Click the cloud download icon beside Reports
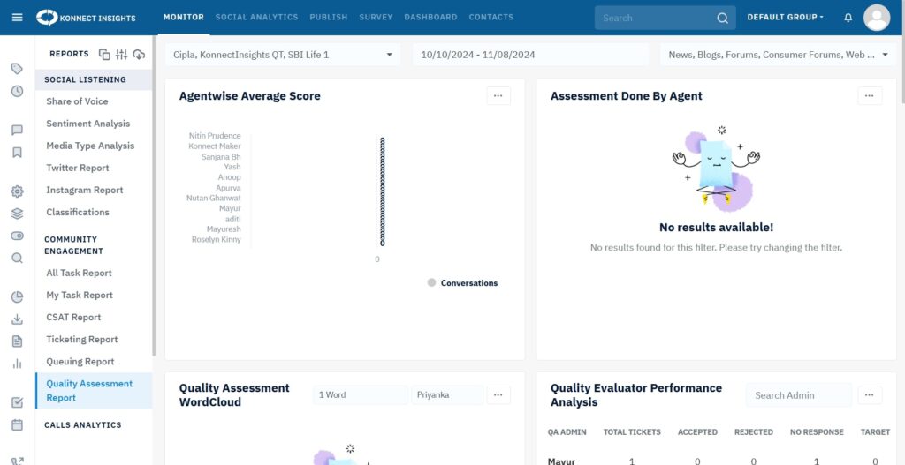The image size is (905, 465). coord(139,55)
